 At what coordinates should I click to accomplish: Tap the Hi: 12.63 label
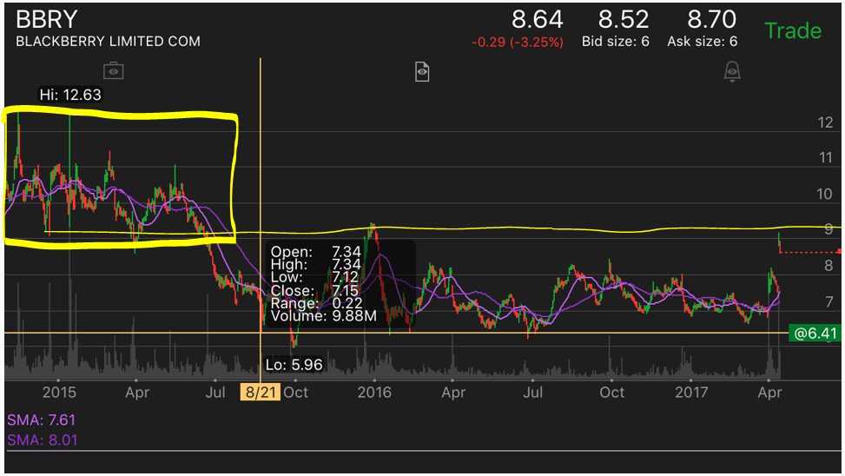click(x=70, y=95)
